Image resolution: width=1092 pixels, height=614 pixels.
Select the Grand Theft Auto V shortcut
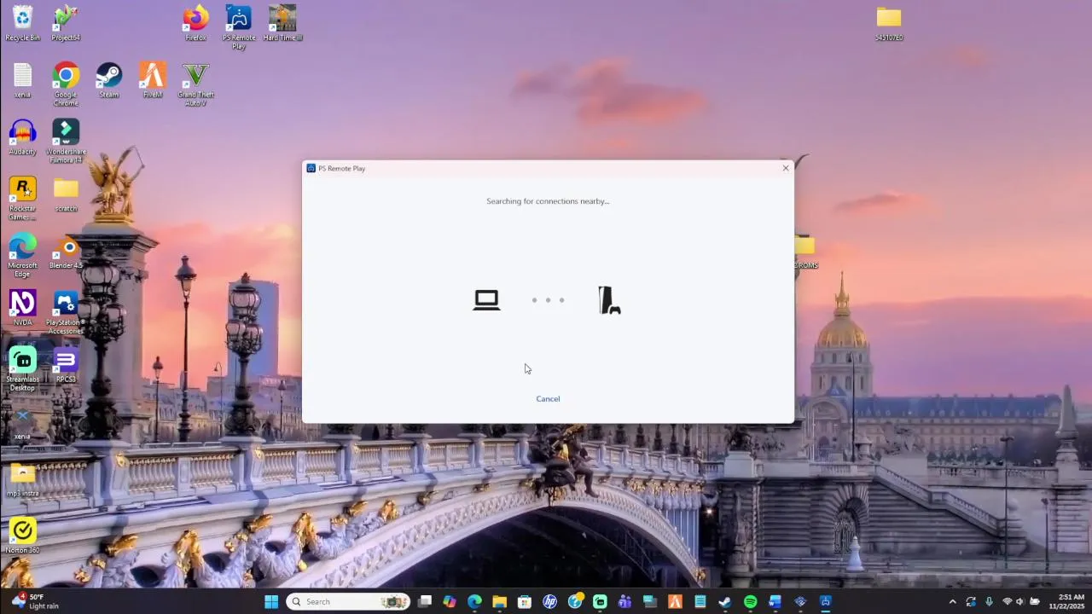click(x=195, y=84)
